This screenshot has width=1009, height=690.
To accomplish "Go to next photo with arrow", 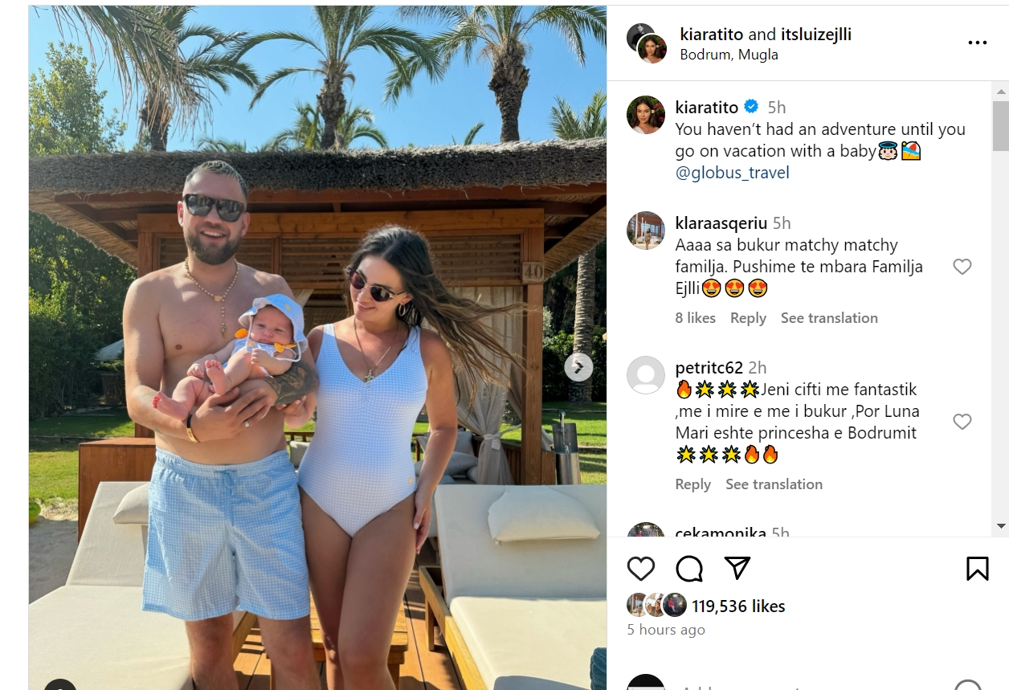I will 578,367.
